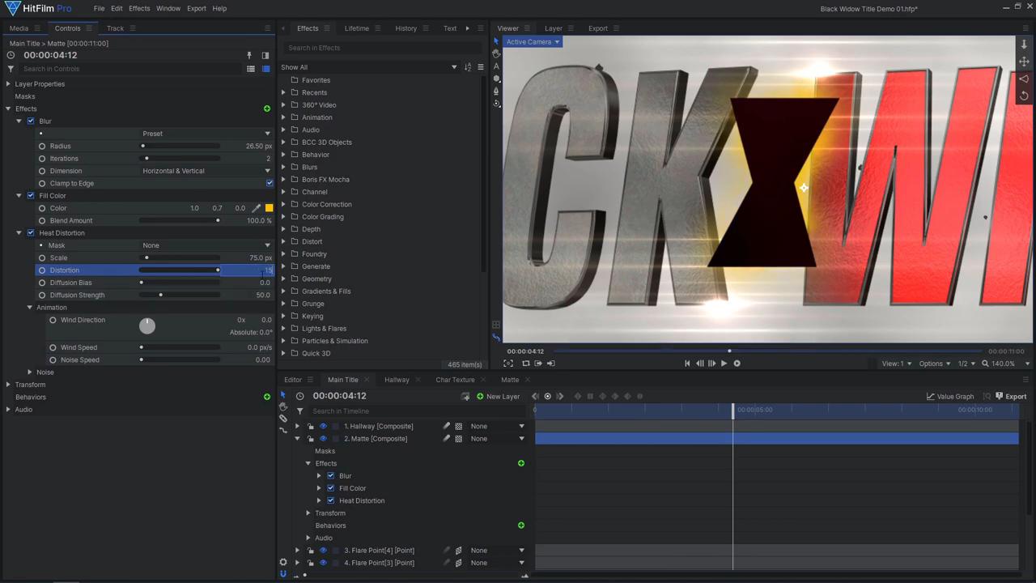The image size is (1036, 583).
Task: Click the camera pan four-arrow icon in the Viewer
Action: pos(1024,62)
